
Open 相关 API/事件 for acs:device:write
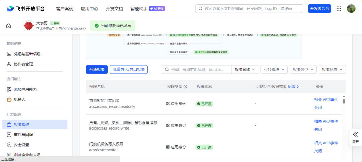click(326, 143)
